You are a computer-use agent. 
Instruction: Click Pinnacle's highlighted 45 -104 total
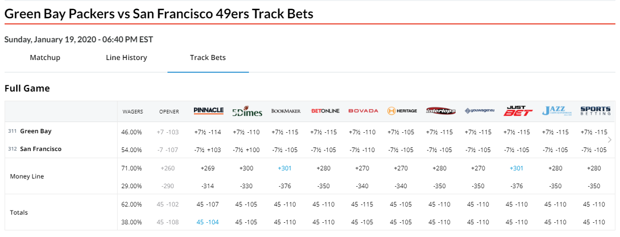[208, 222]
